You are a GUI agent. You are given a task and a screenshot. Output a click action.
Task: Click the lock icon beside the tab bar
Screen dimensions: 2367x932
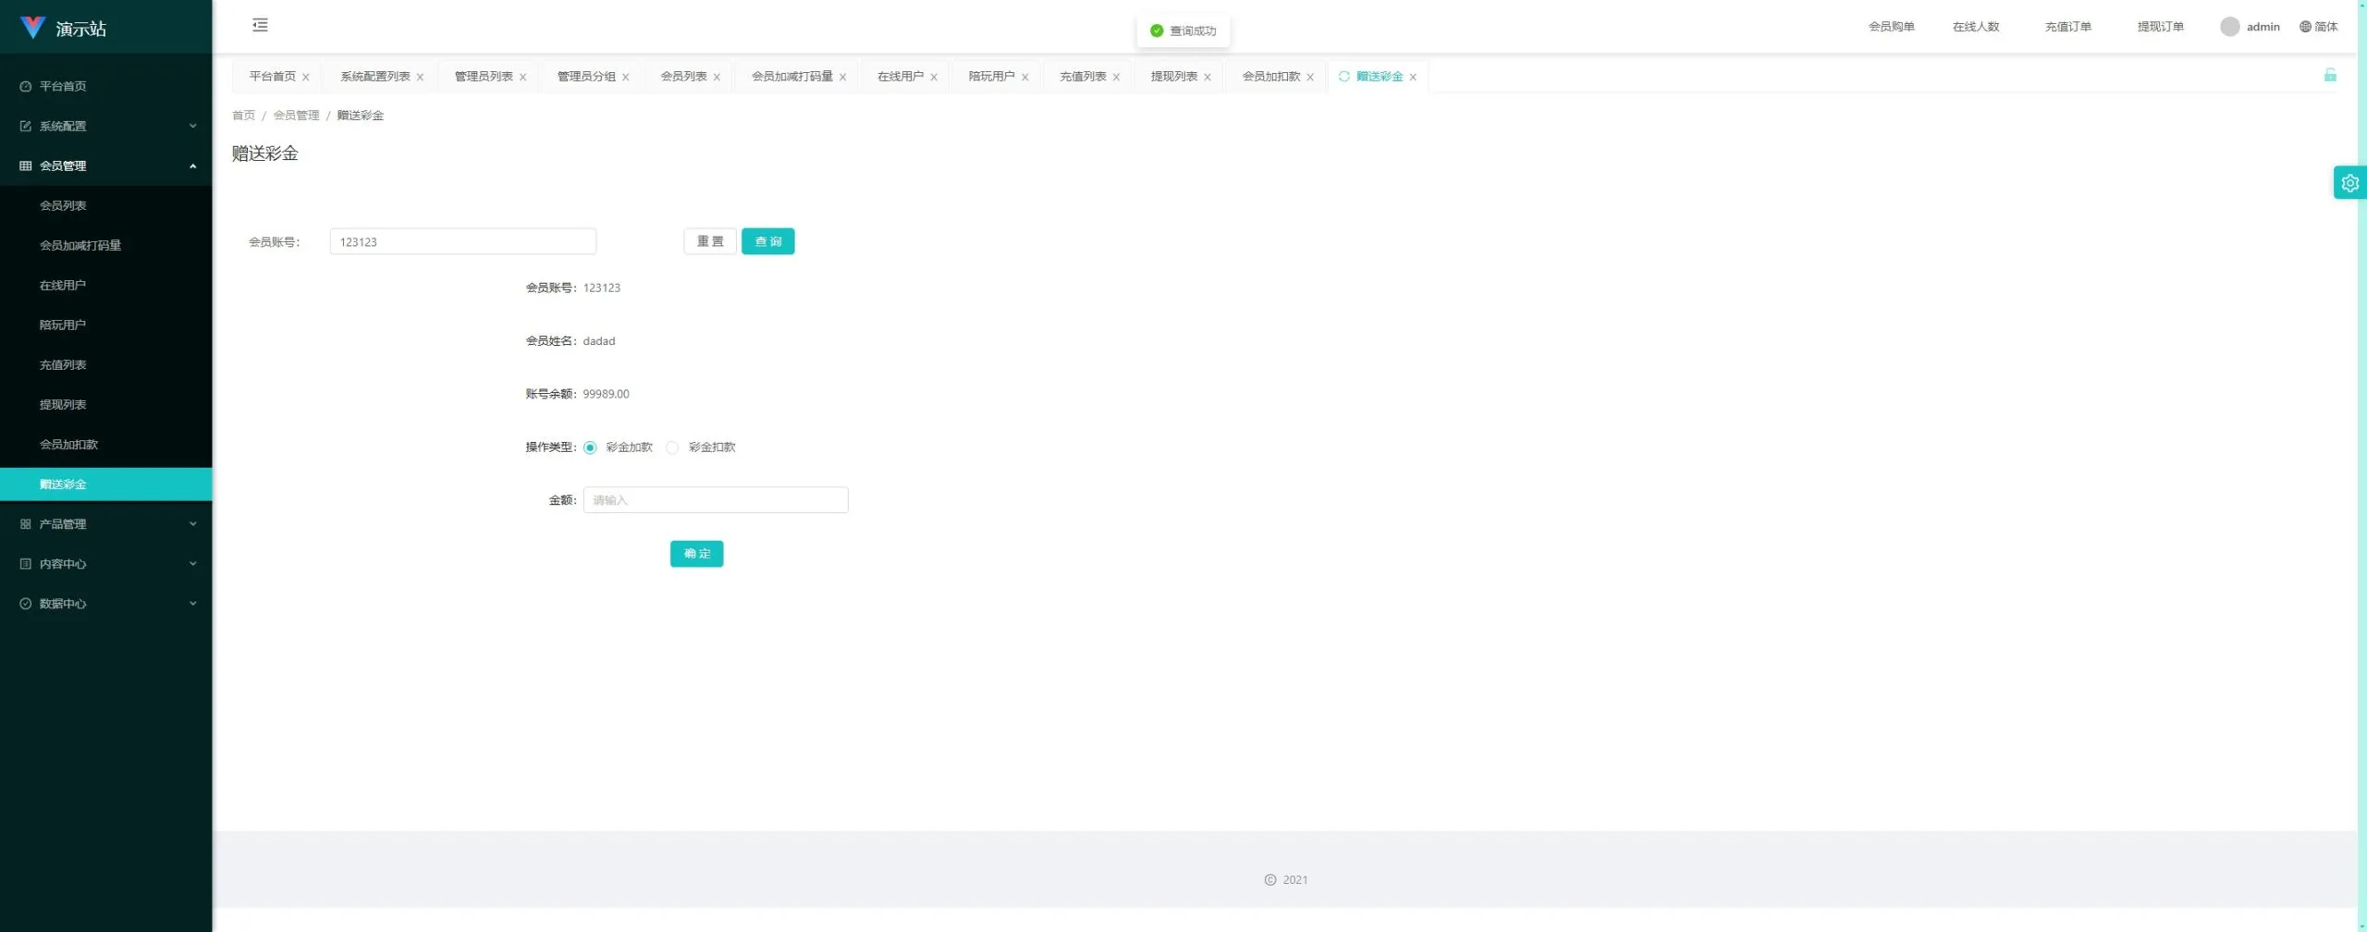pos(2330,75)
